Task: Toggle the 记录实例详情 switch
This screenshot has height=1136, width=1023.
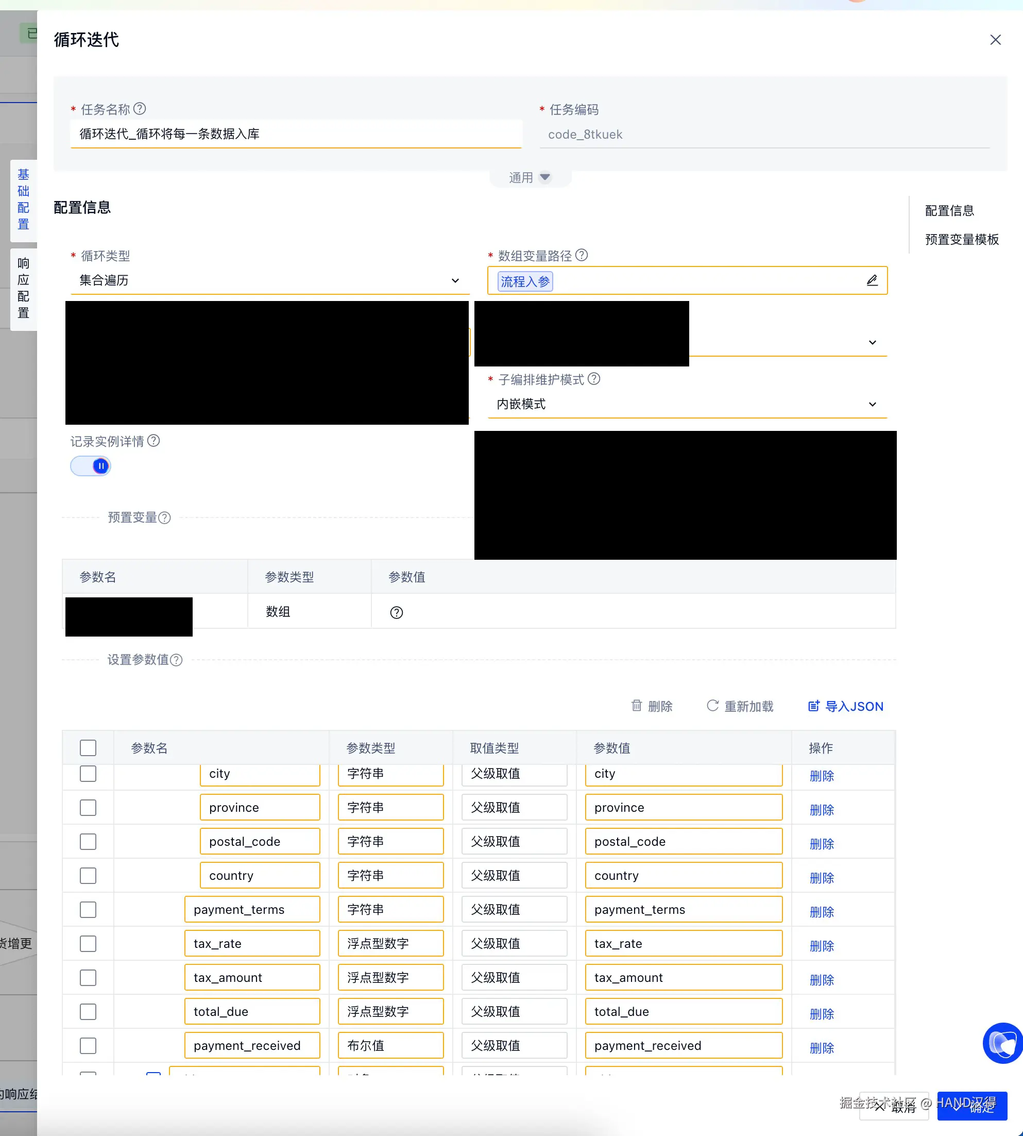Action: point(91,465)
